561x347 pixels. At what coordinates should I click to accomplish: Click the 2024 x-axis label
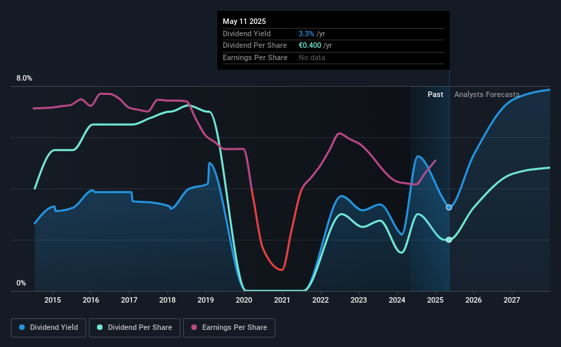tap(397, 300)
